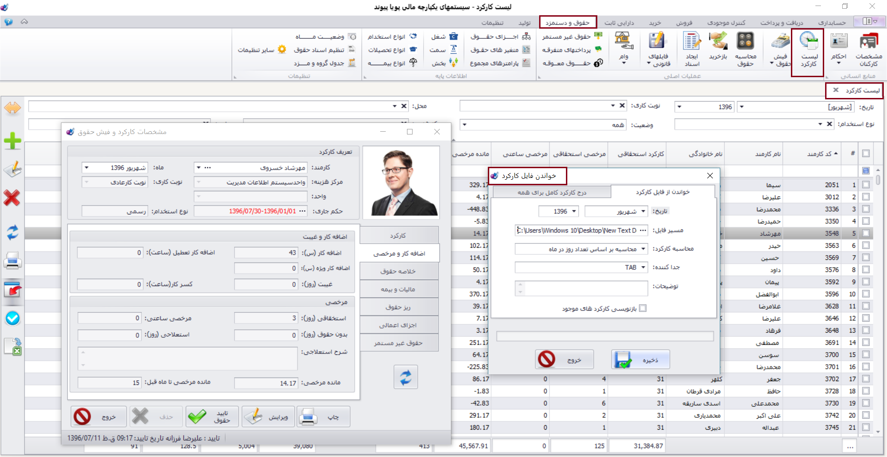The height and width of the screenshot is (457, 887).
Task: Check row 1 checkbox for سیما
Action: click(866, 185)
